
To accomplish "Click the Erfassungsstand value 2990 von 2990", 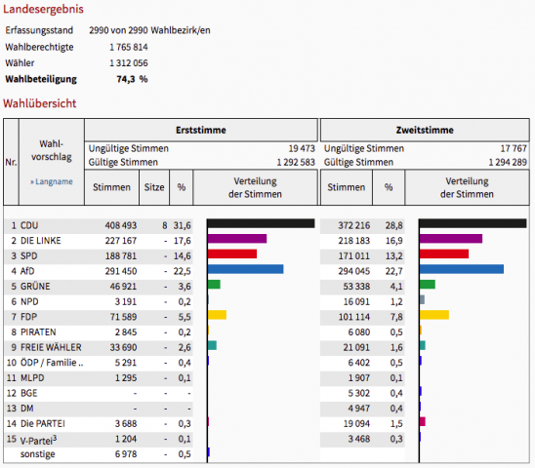I will pos(118,30).
